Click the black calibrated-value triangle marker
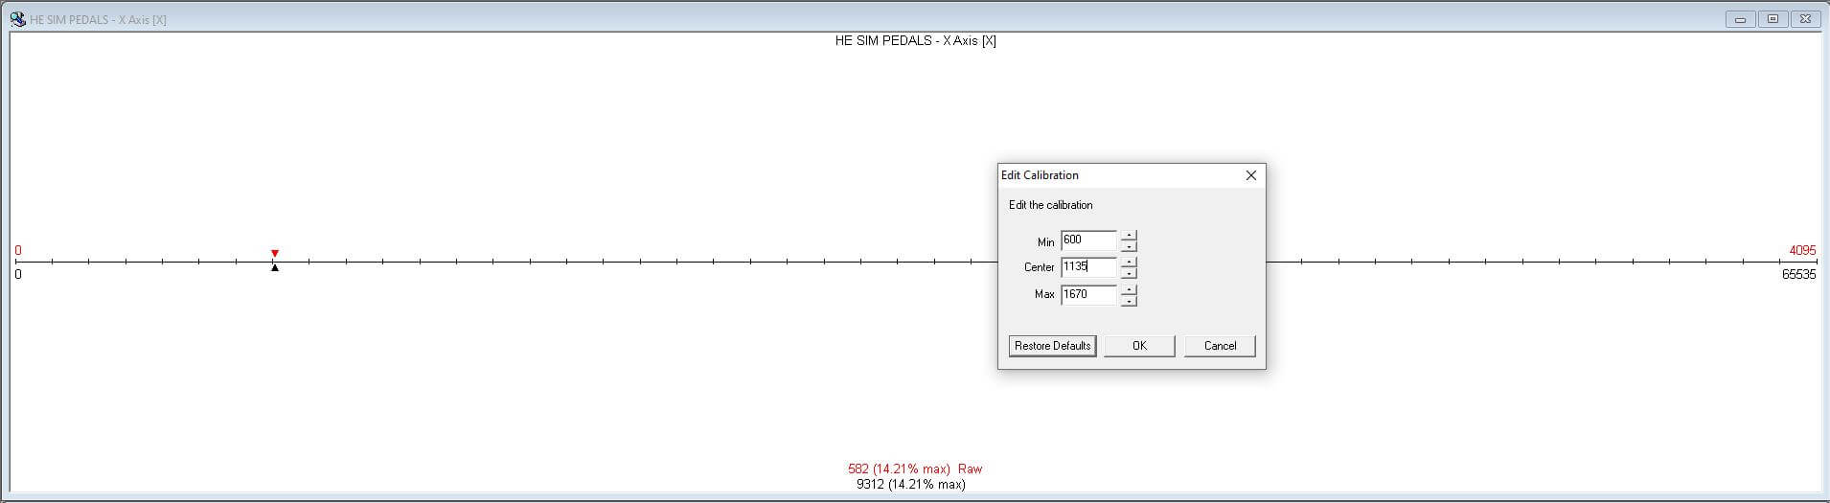This screenshot has width=1830, height=503. [275, 268]
